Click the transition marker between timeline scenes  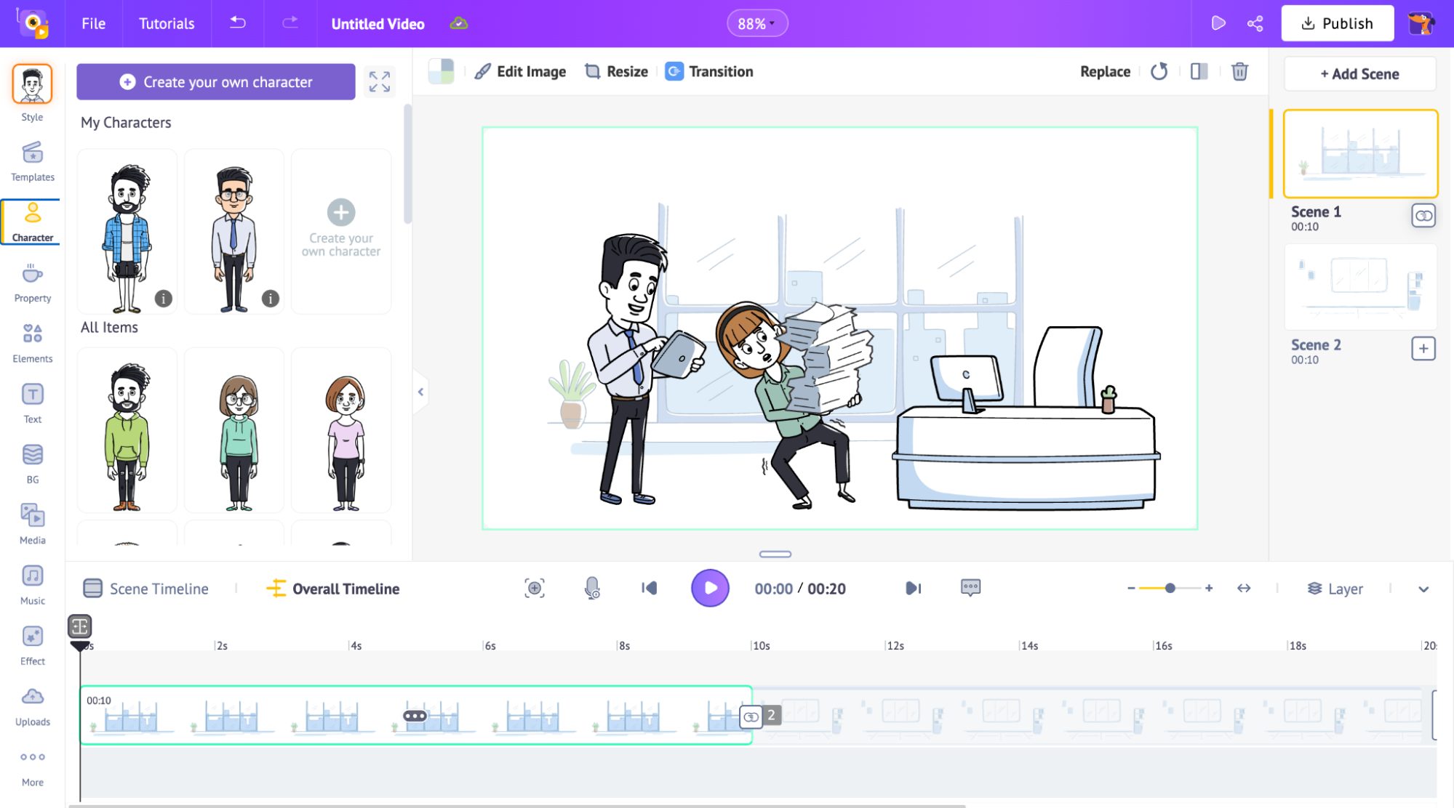751,717
